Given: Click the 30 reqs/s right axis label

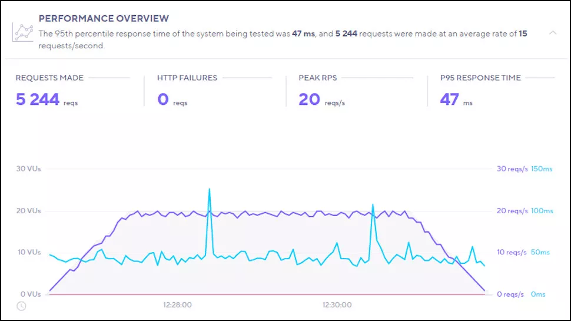Looking at the screenshot, I should (512, 168).
